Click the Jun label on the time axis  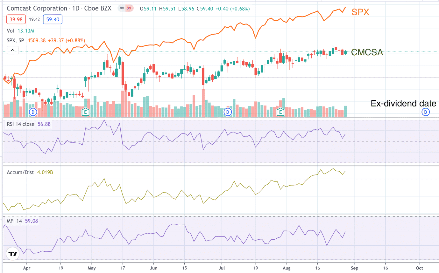click(153, 268)
